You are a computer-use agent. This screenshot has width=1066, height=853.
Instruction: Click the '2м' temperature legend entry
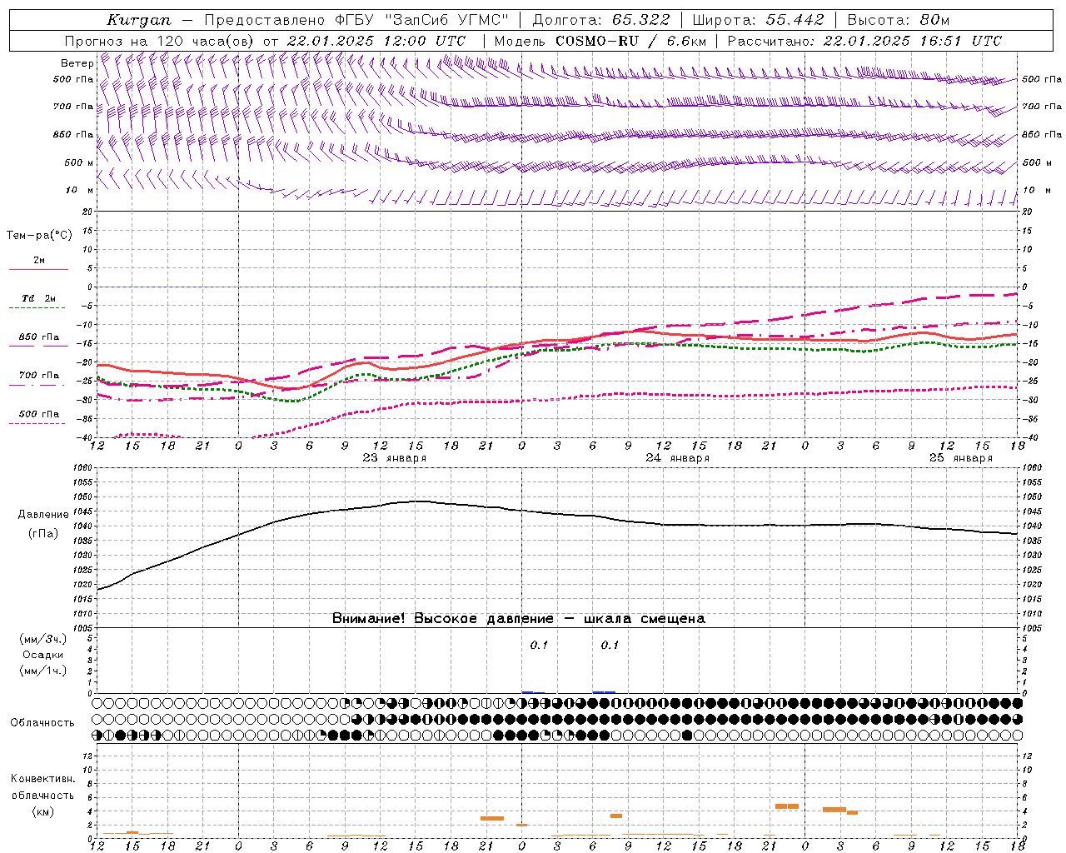pos(39,261)
